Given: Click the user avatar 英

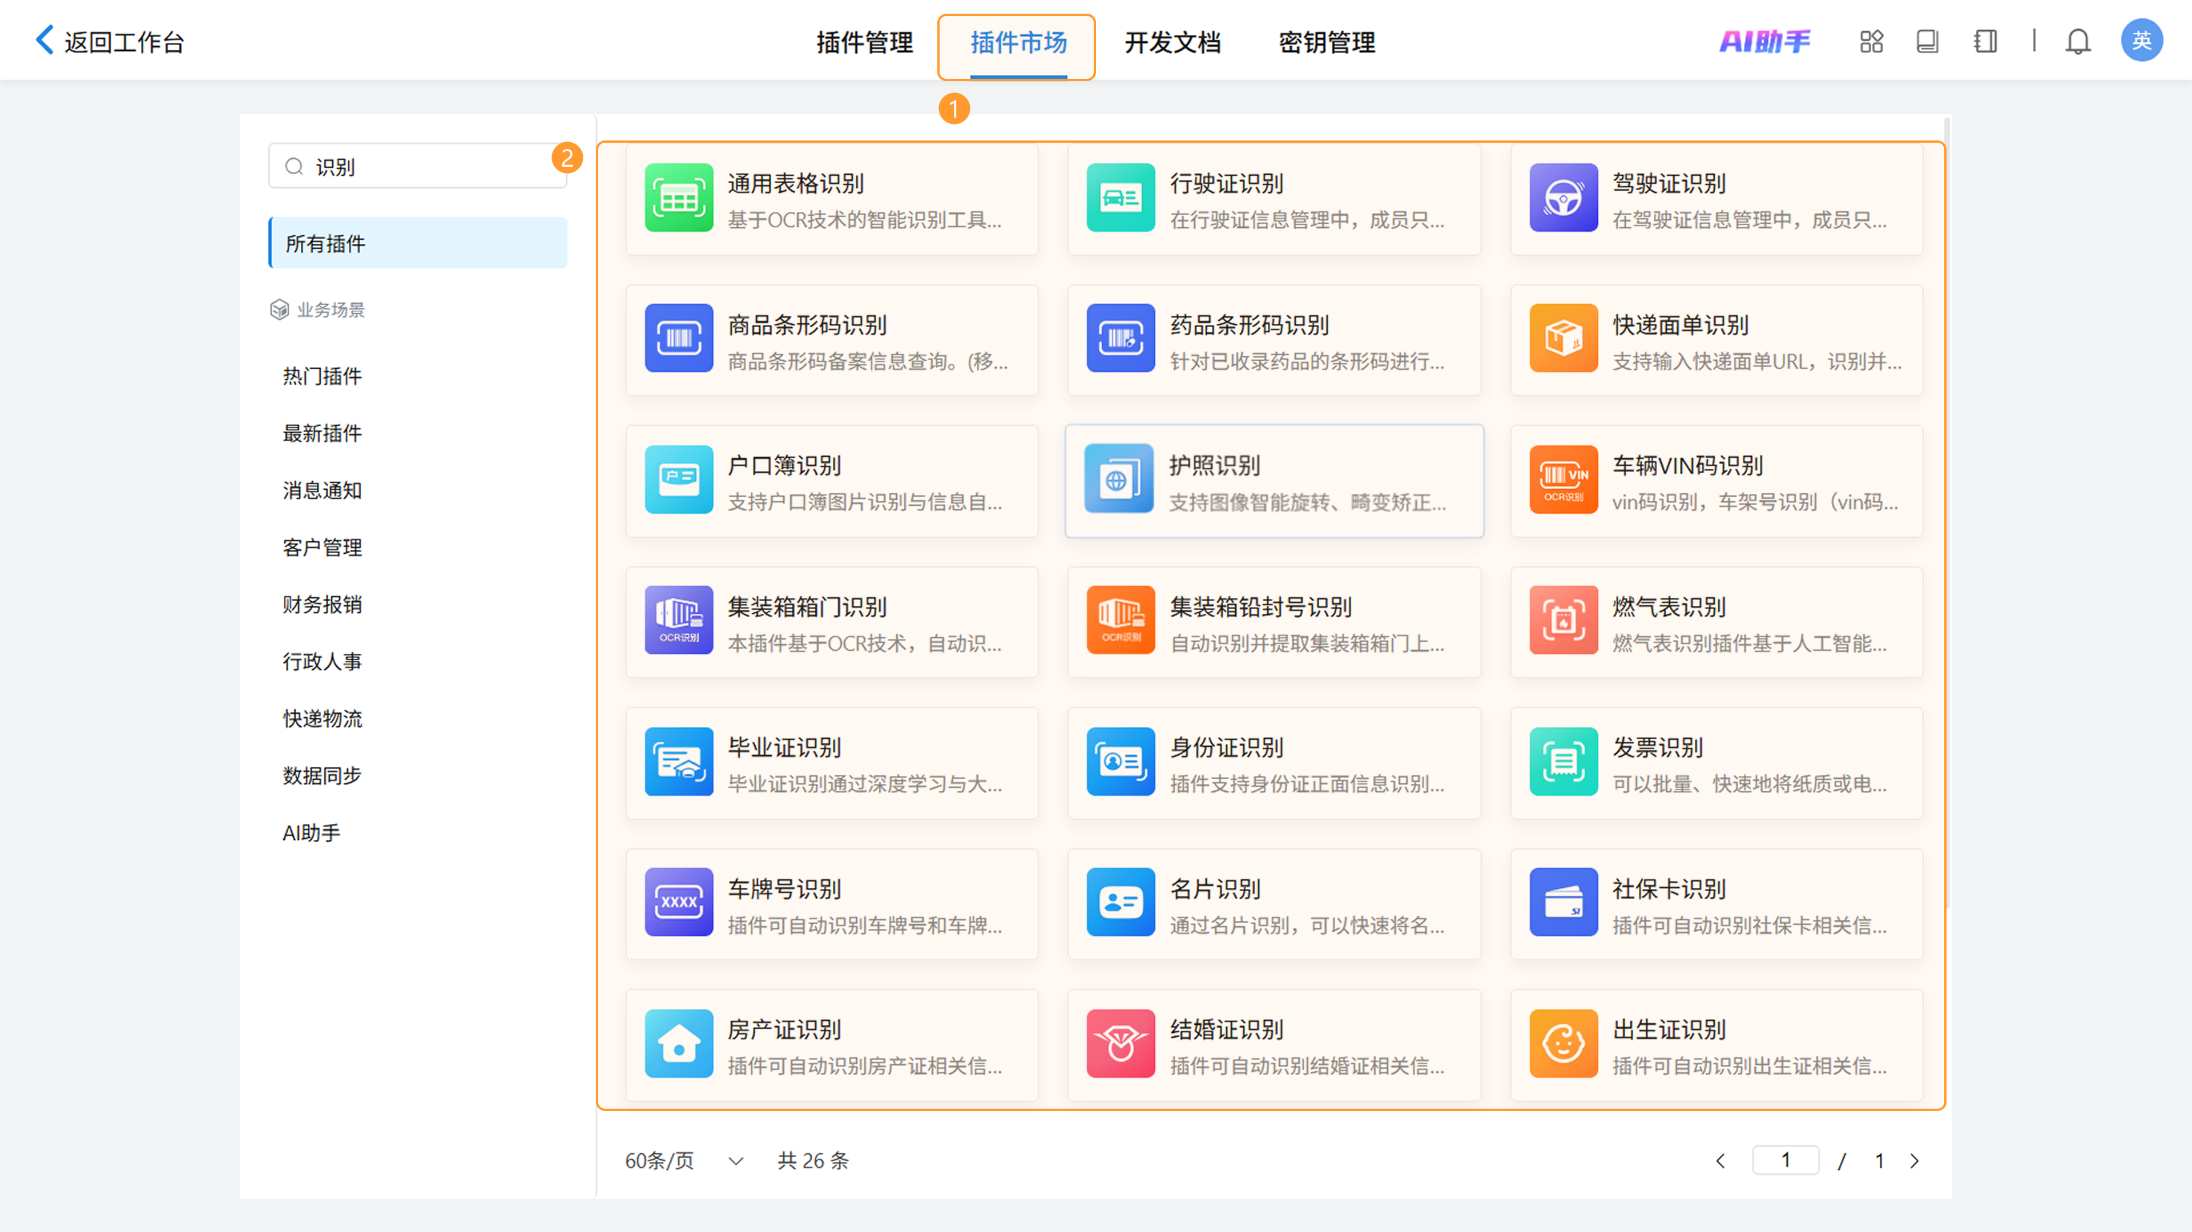Looking at the screenshot, I should tap(2141, 41).
